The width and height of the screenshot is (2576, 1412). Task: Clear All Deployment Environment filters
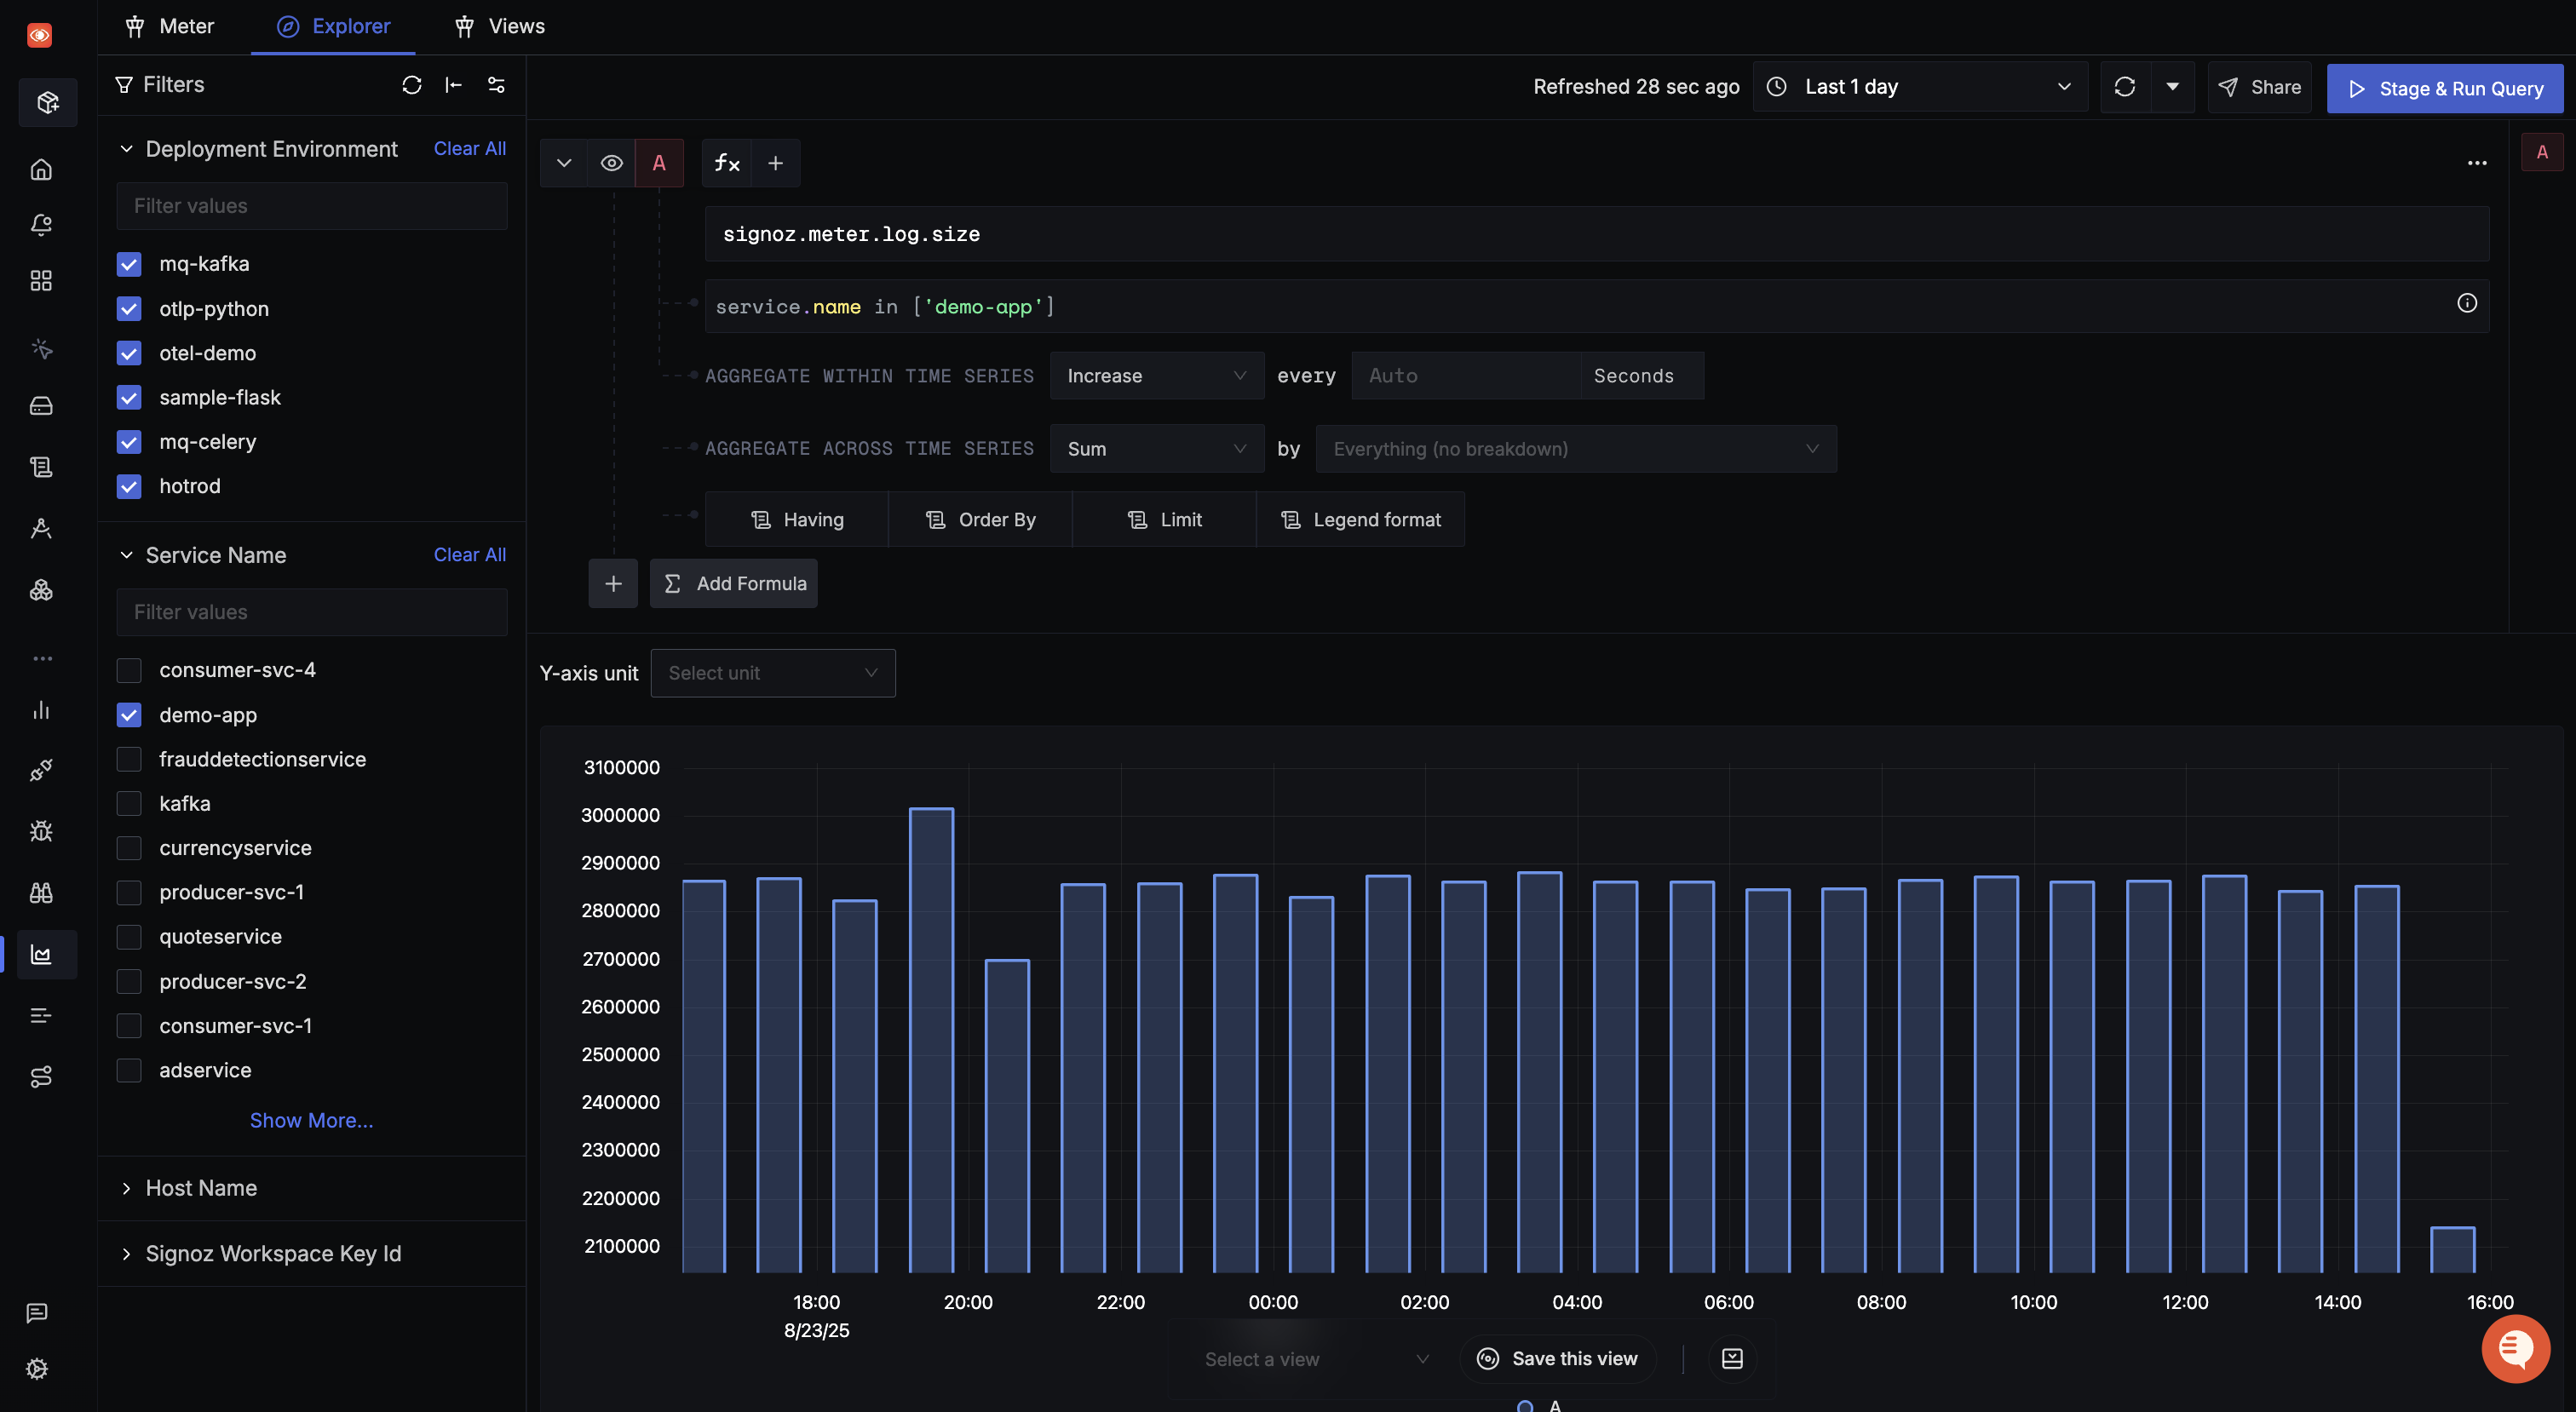tap(470, 148)
